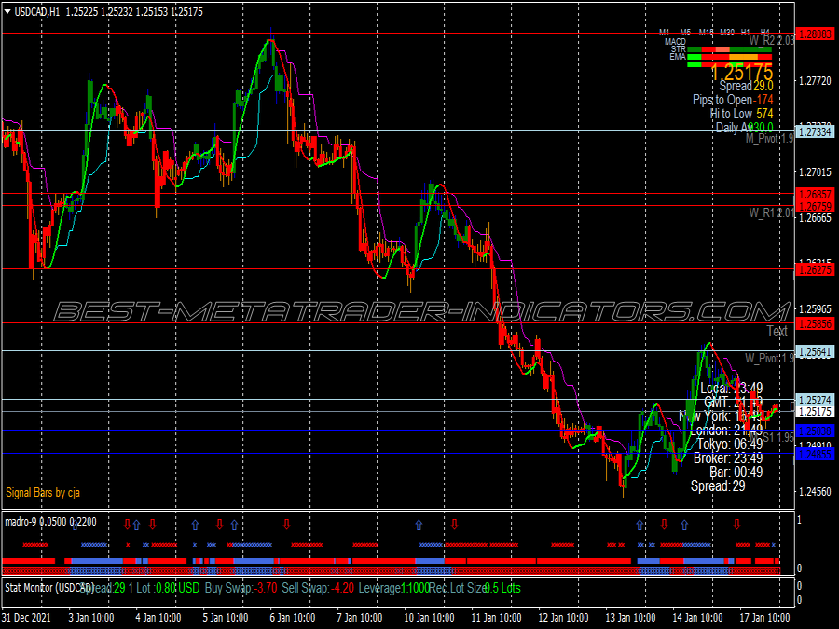Click the '17 Jan 10:00' date on the time axis
This screenshot has width=839, height=629.
764,617
